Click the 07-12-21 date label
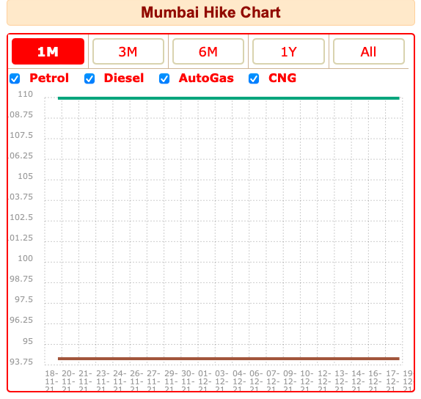 coord(273,381)
